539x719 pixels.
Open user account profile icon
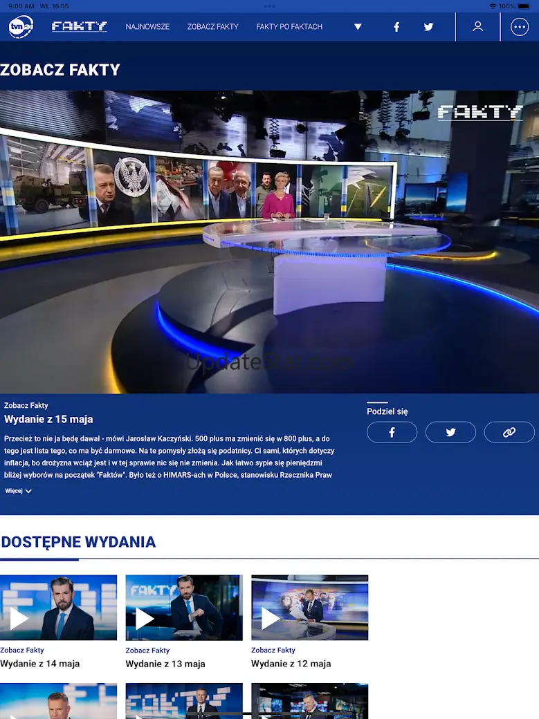pyautogui.click(x=477, y=27)
